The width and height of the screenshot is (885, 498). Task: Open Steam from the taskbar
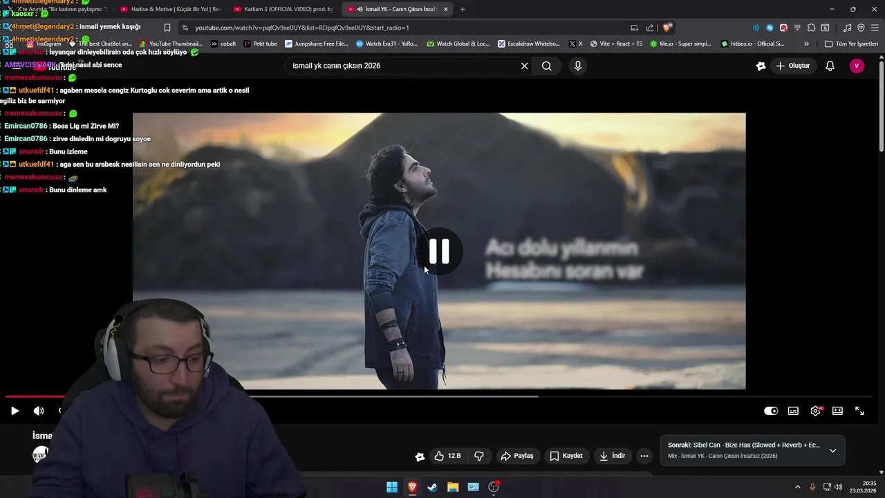432,487
